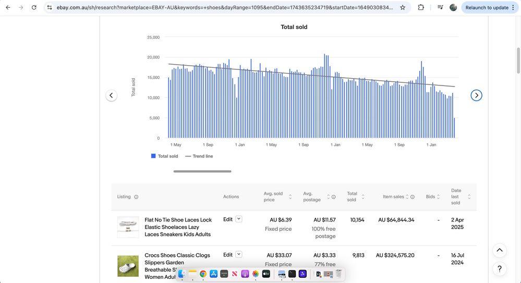Open the Chrome three-dot menu

[x=513, y=7]
